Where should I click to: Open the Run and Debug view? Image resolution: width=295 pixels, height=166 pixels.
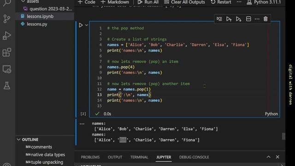pyautogui.click(x=7, y=36)
